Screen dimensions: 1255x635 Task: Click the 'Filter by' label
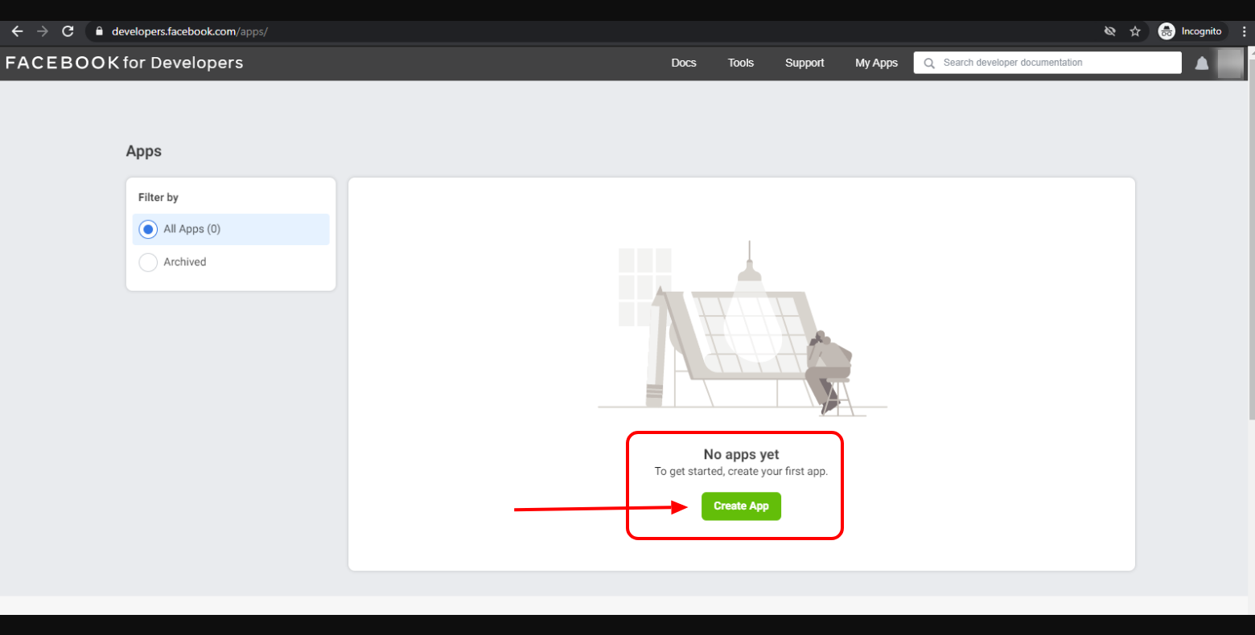tap(158, 198)
